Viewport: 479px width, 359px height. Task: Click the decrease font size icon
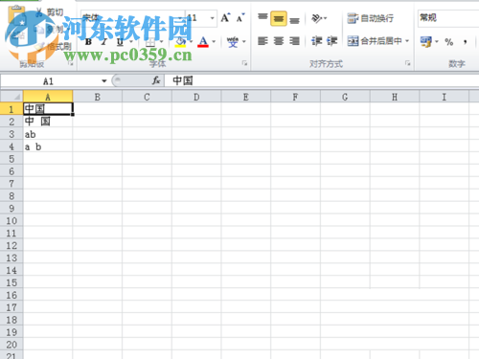[240, 18]
